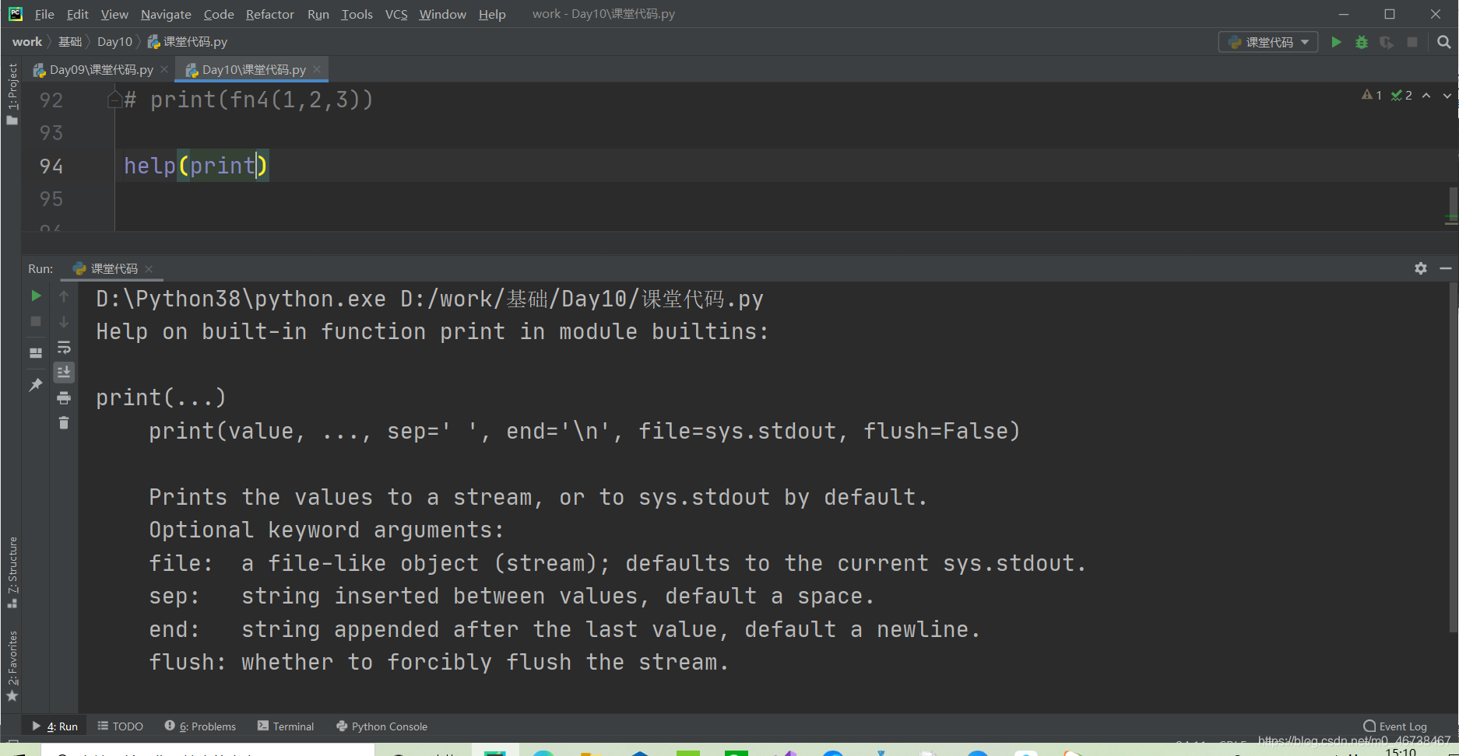Click the Day10 breadcrumb
Screen dimensions: 1459x756
point(114,42)
